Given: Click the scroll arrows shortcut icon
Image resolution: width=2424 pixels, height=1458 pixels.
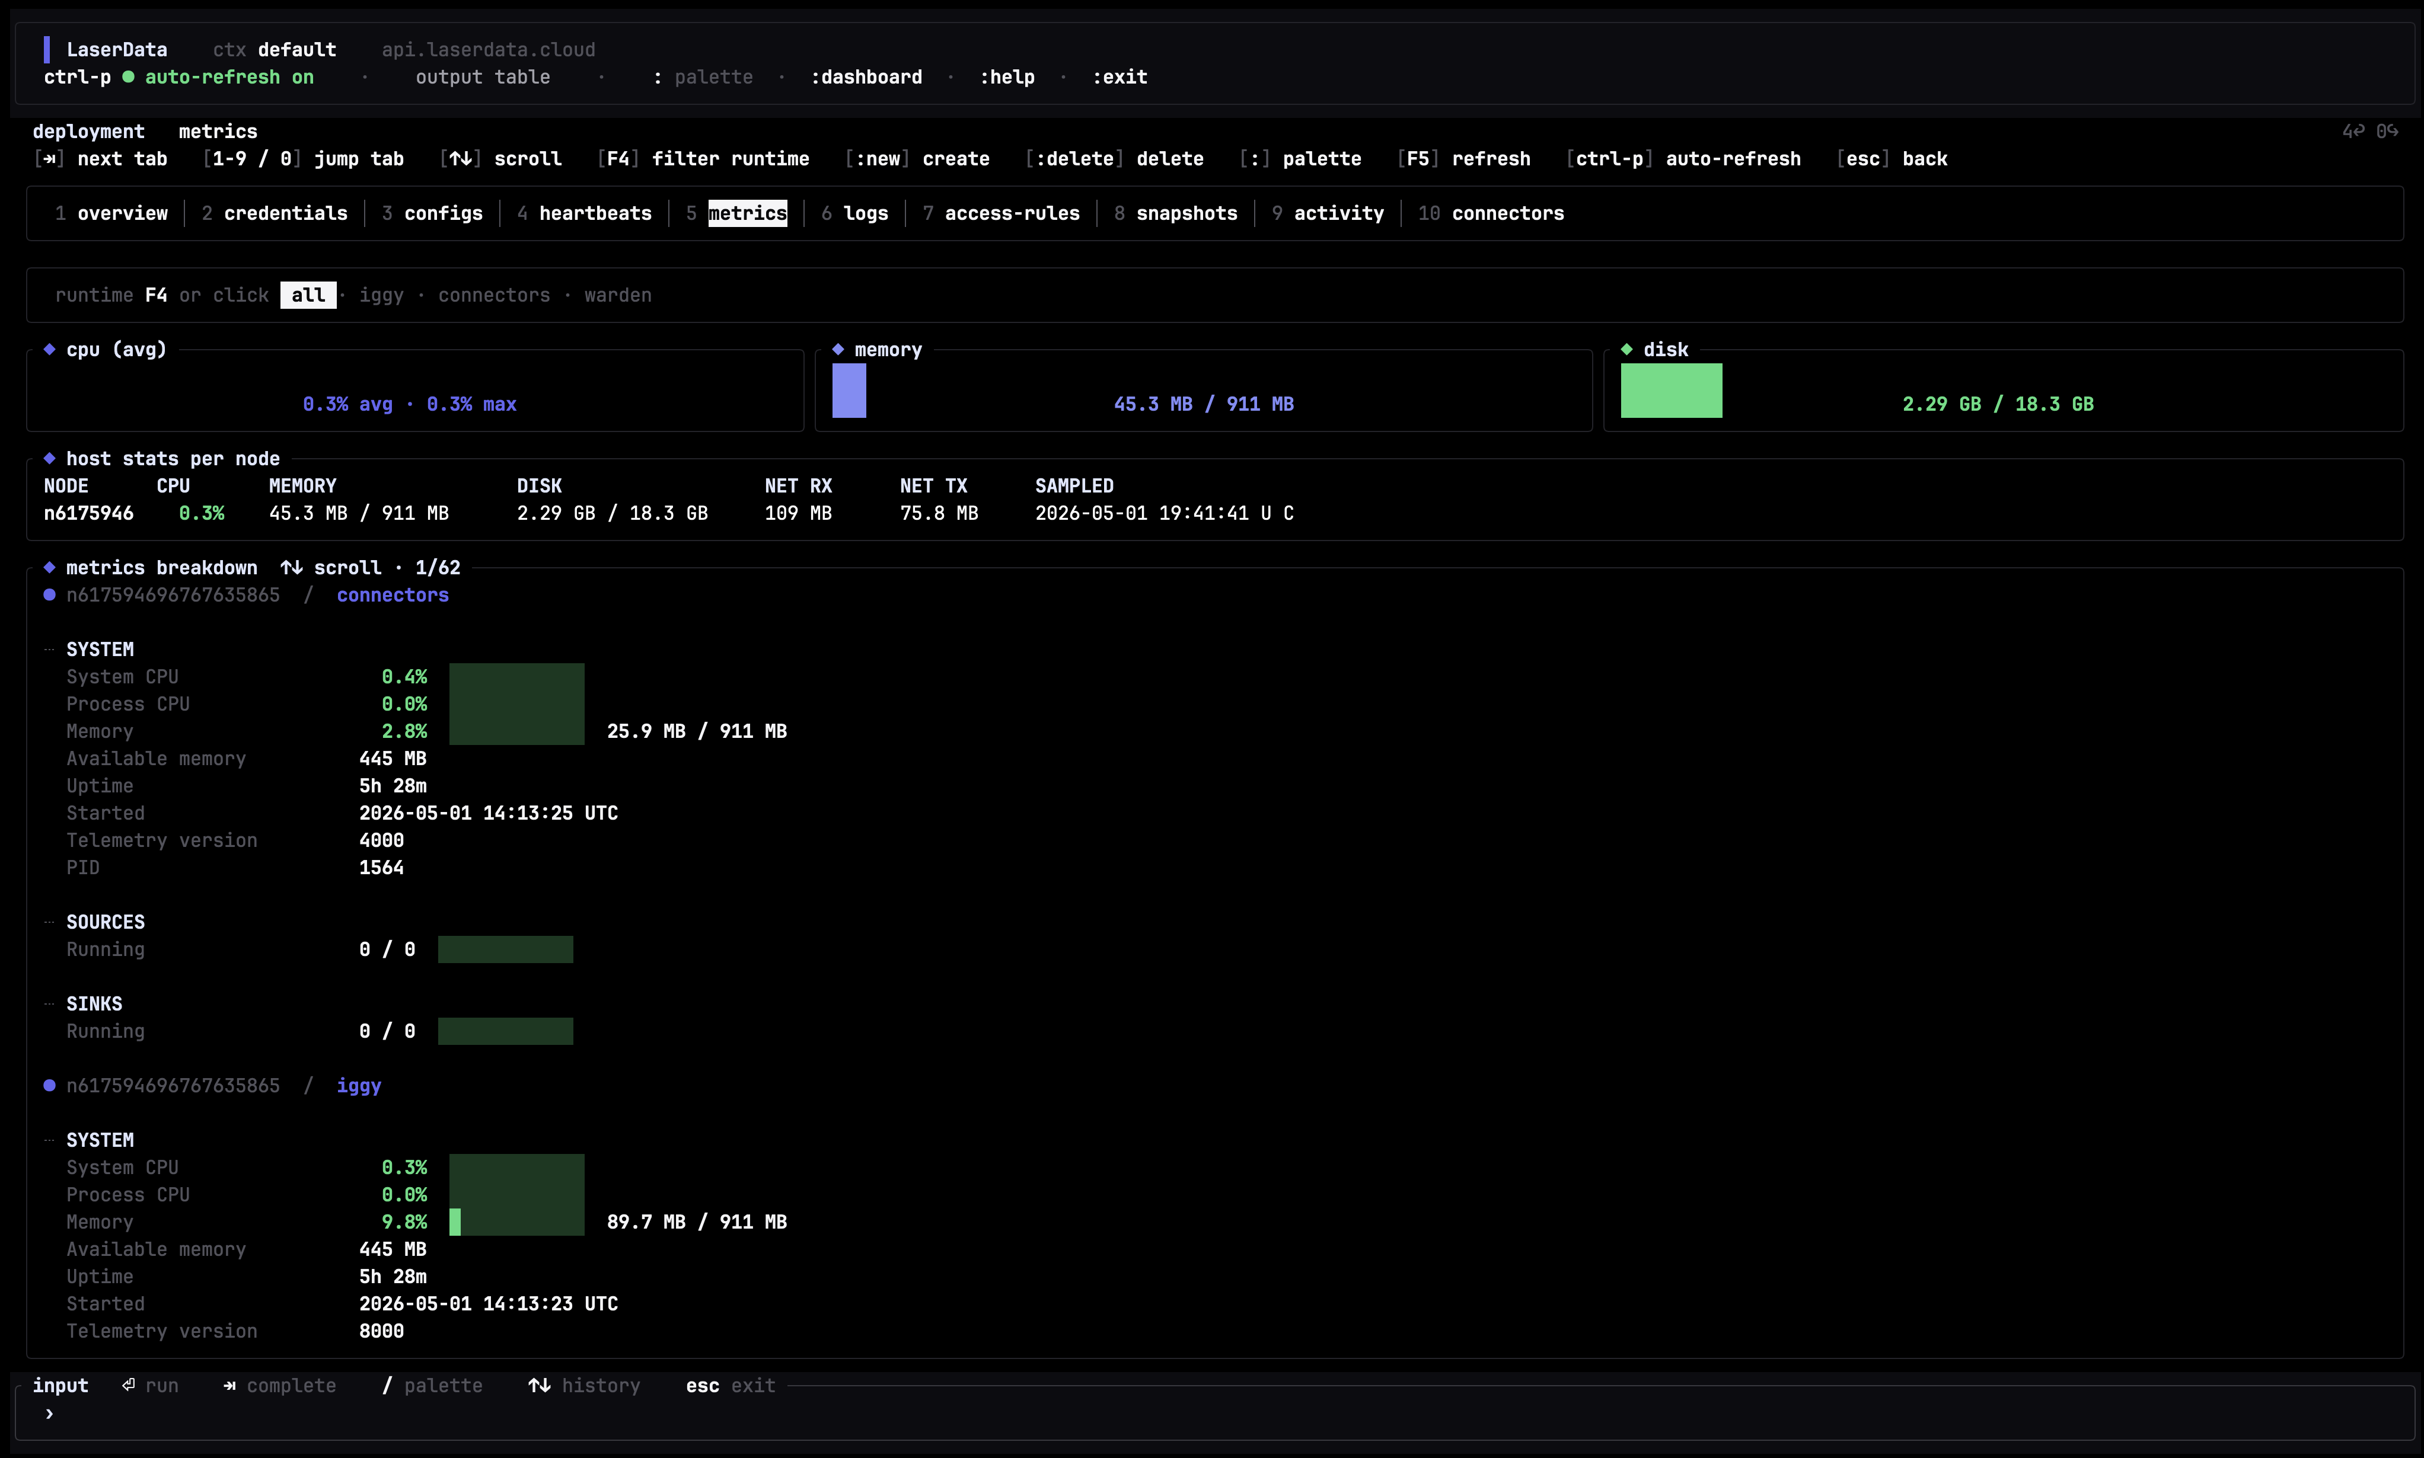Looking at the screenshot, I should point(460,158).
